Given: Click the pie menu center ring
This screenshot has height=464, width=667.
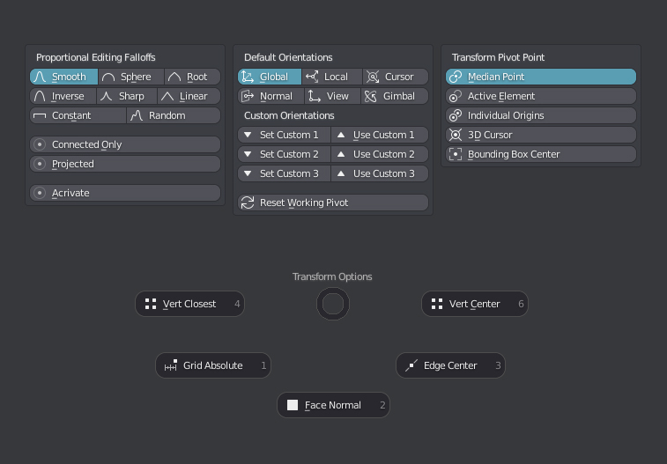Looking at the screenshot, I should click(x=333, y=304).
